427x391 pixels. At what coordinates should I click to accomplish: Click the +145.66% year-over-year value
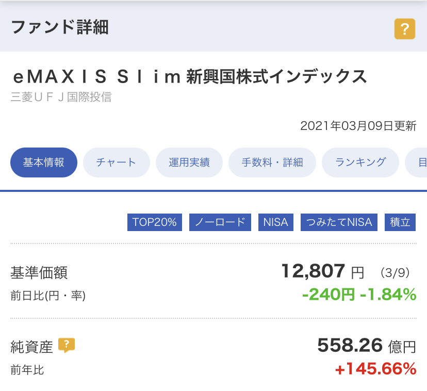pyautogui.click(x=375, y=369)
